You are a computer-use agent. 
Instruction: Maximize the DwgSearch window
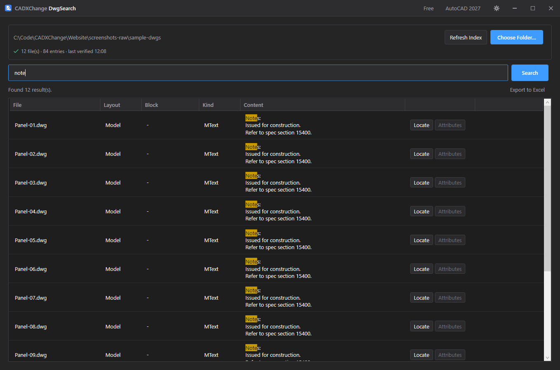coord(533,8)
